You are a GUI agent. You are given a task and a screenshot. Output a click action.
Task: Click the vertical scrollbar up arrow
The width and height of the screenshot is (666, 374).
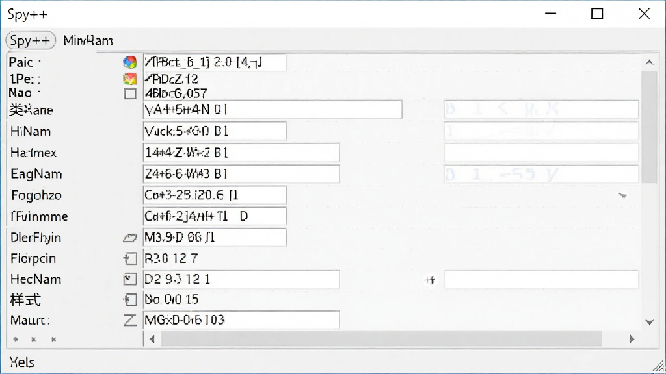click(650, 62)
